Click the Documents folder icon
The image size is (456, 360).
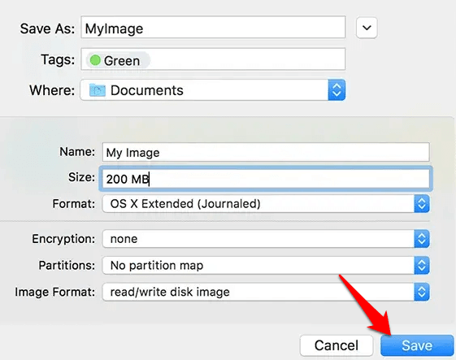click(x=98, y=90)
